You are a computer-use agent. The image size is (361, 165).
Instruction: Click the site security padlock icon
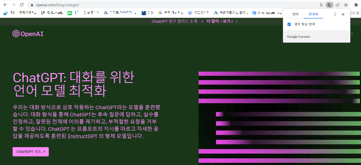coord(31,5)
